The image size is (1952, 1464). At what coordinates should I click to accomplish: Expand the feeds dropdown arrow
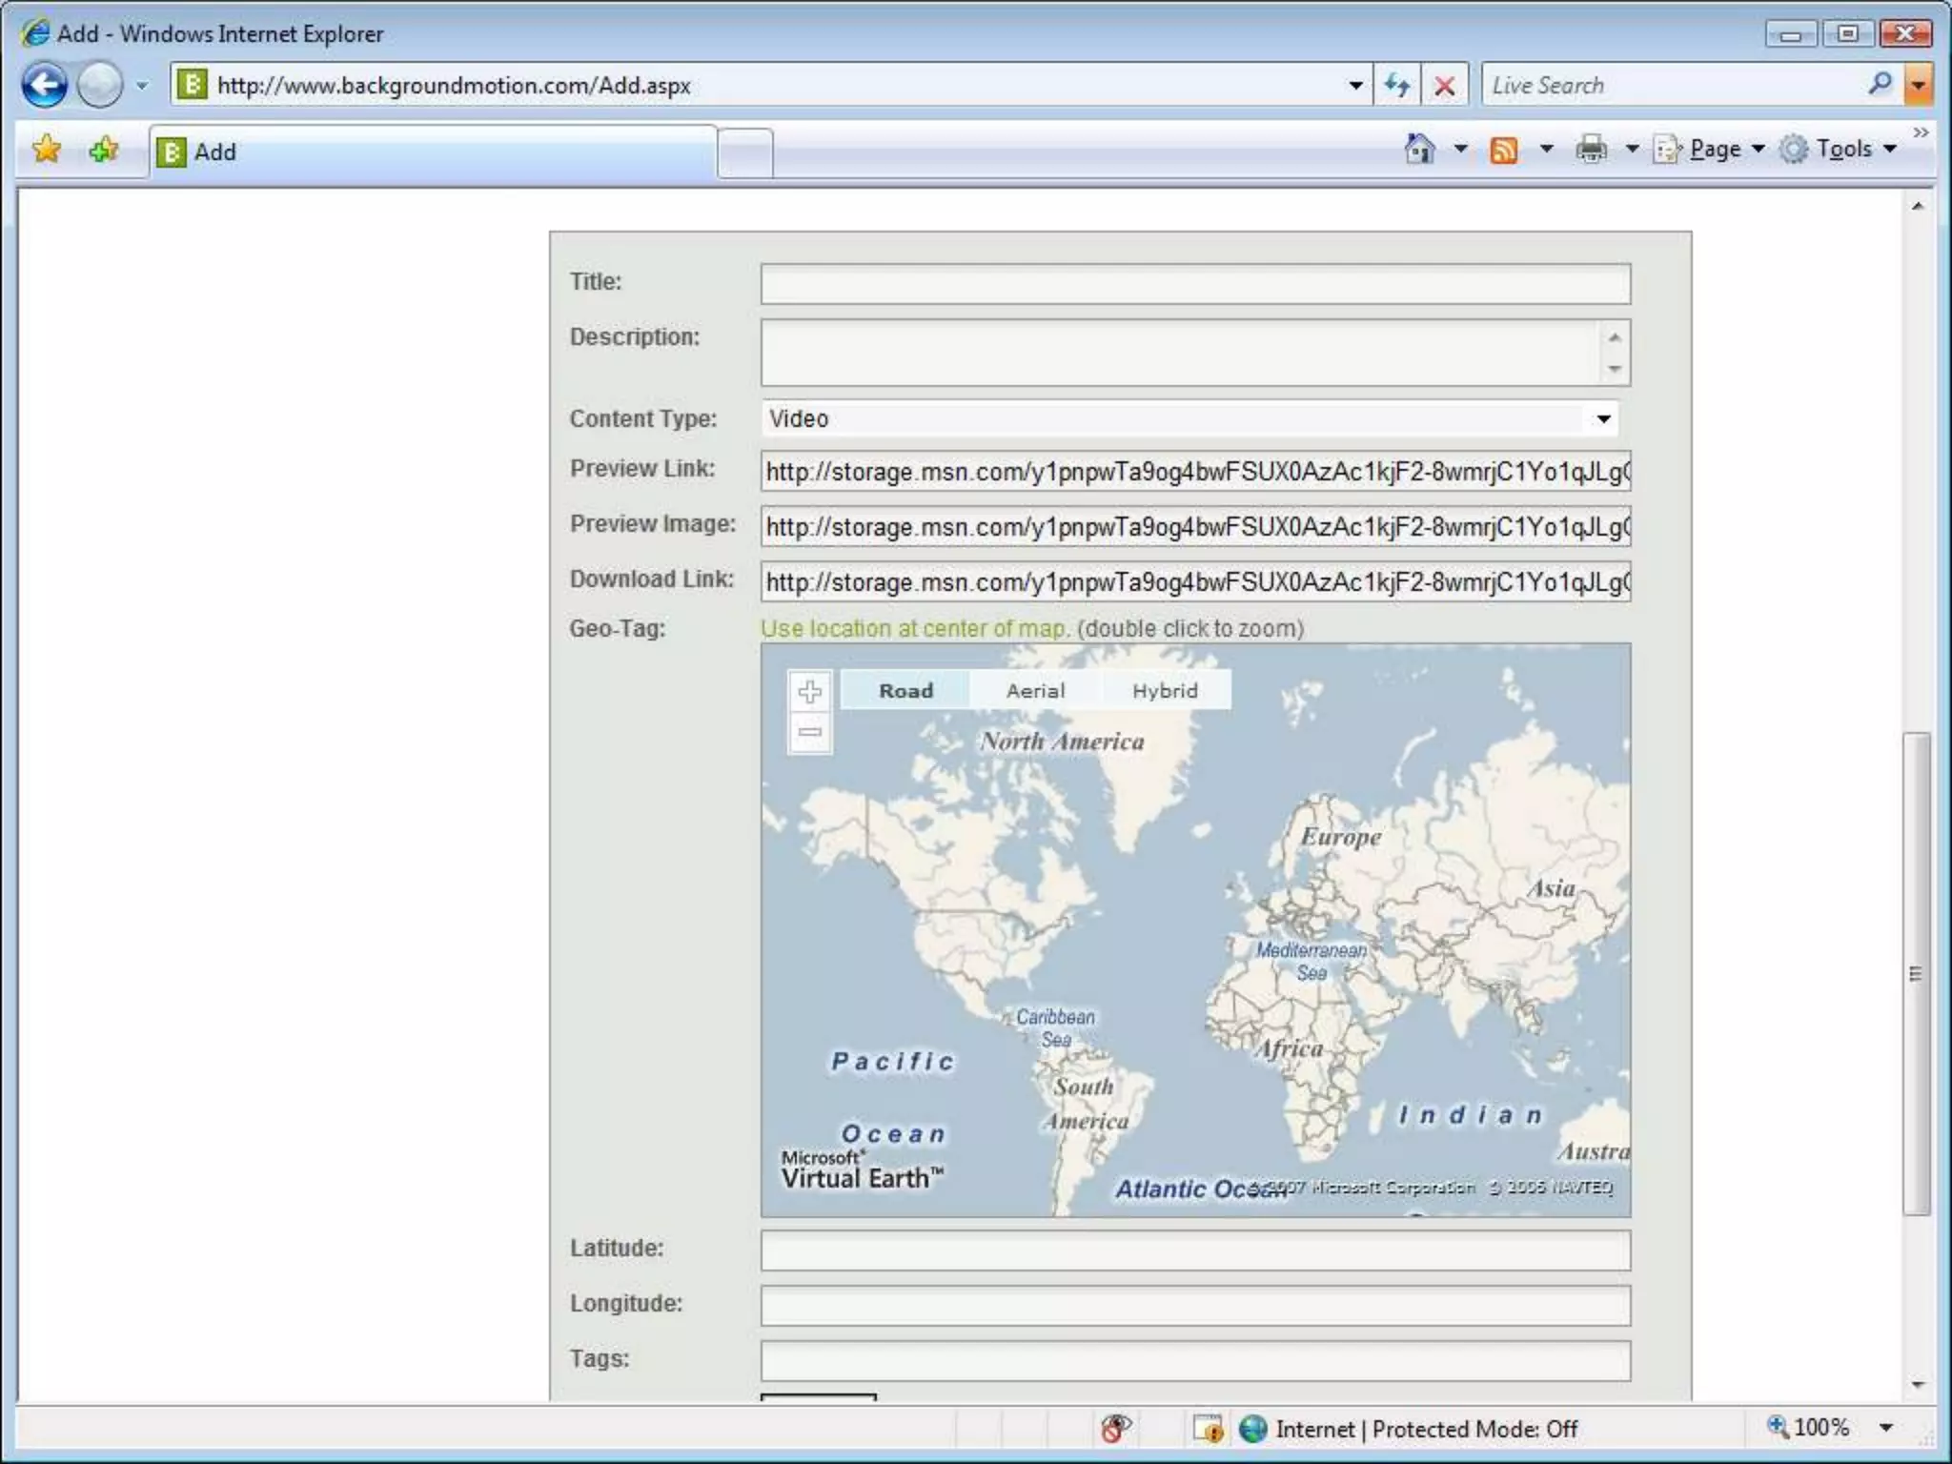tap(1546, 149)
